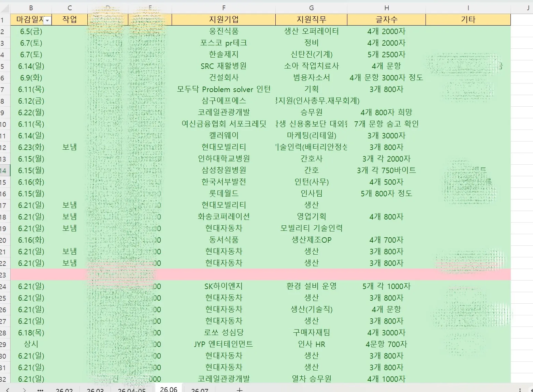Select the 4문항 700자 cell
Image resolution: width=533 pixels, height=392 pixels.
coord(386,344)
